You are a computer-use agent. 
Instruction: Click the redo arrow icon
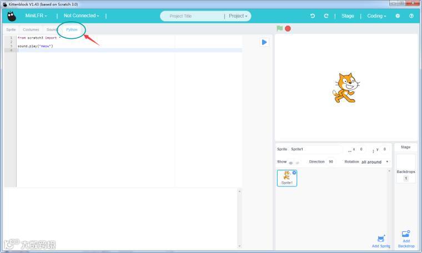click(326, 16)
